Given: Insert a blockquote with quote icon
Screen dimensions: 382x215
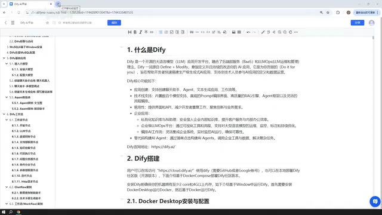Looking at the screenshot, I should coord(192,32).
